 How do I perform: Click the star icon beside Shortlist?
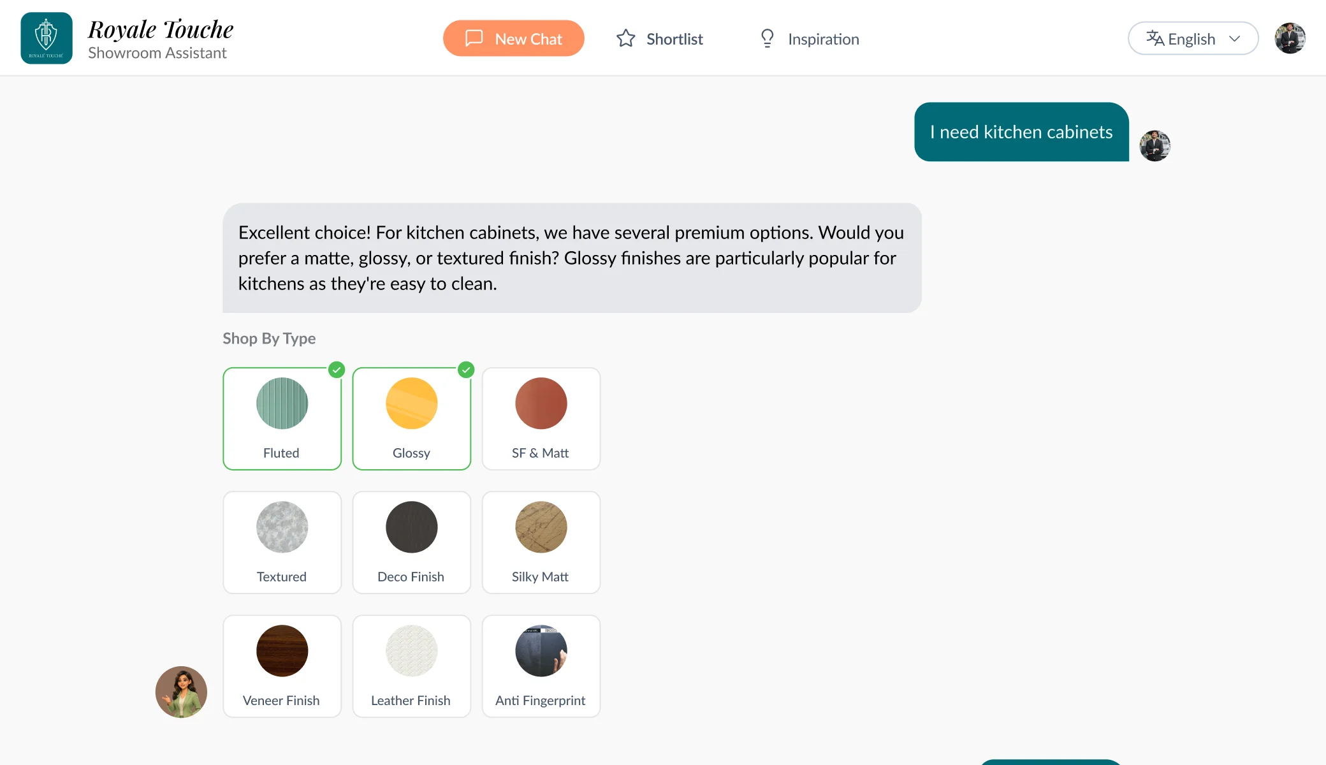(626, 38)
